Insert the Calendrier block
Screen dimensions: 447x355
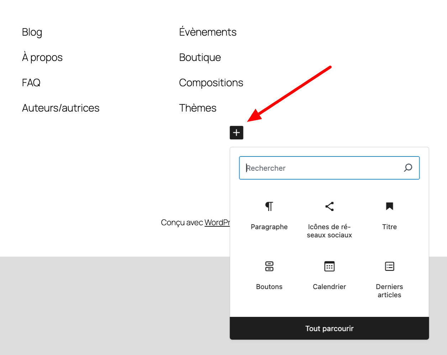pos(329,274)
